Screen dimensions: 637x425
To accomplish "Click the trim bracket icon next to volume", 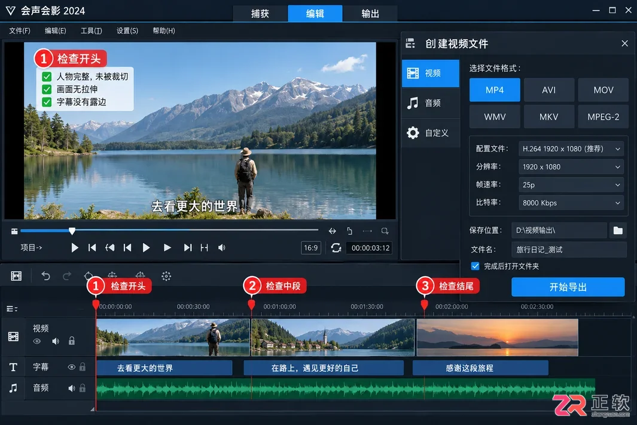I will [x=205, y=248].
